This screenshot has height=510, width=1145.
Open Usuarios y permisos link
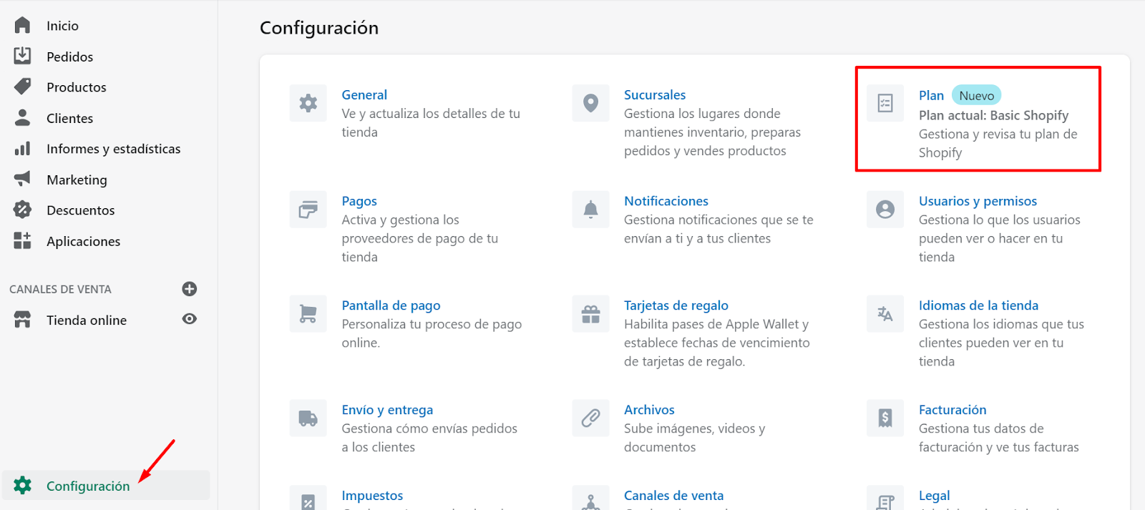[978, 201]
